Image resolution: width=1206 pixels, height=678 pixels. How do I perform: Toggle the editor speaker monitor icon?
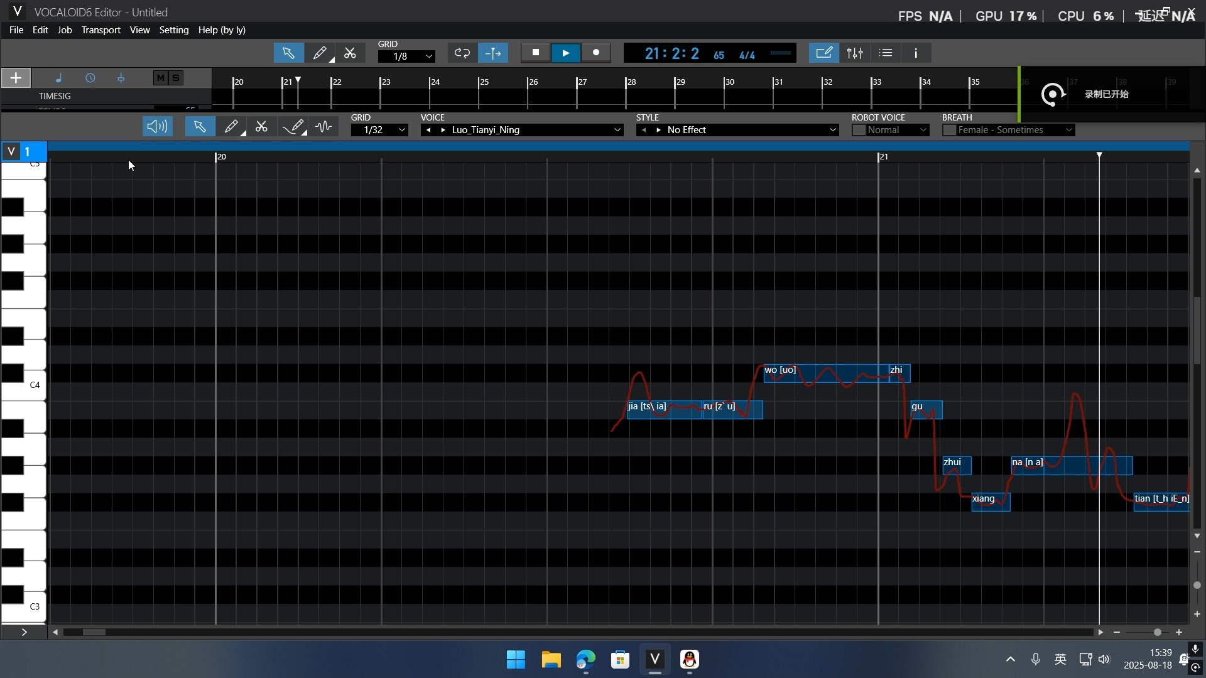[x=157, y=127]
